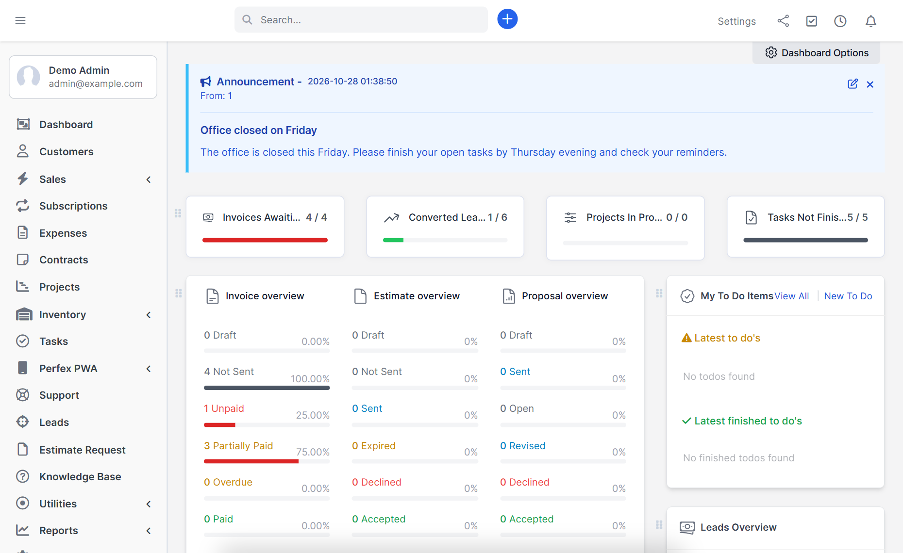Expand the Utilities submenu
Viewport: 903px width, 553px height.
tap(149, 504)
